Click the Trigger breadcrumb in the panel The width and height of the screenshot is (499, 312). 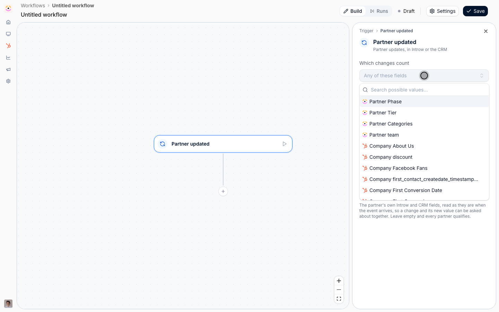click(366, 31)
